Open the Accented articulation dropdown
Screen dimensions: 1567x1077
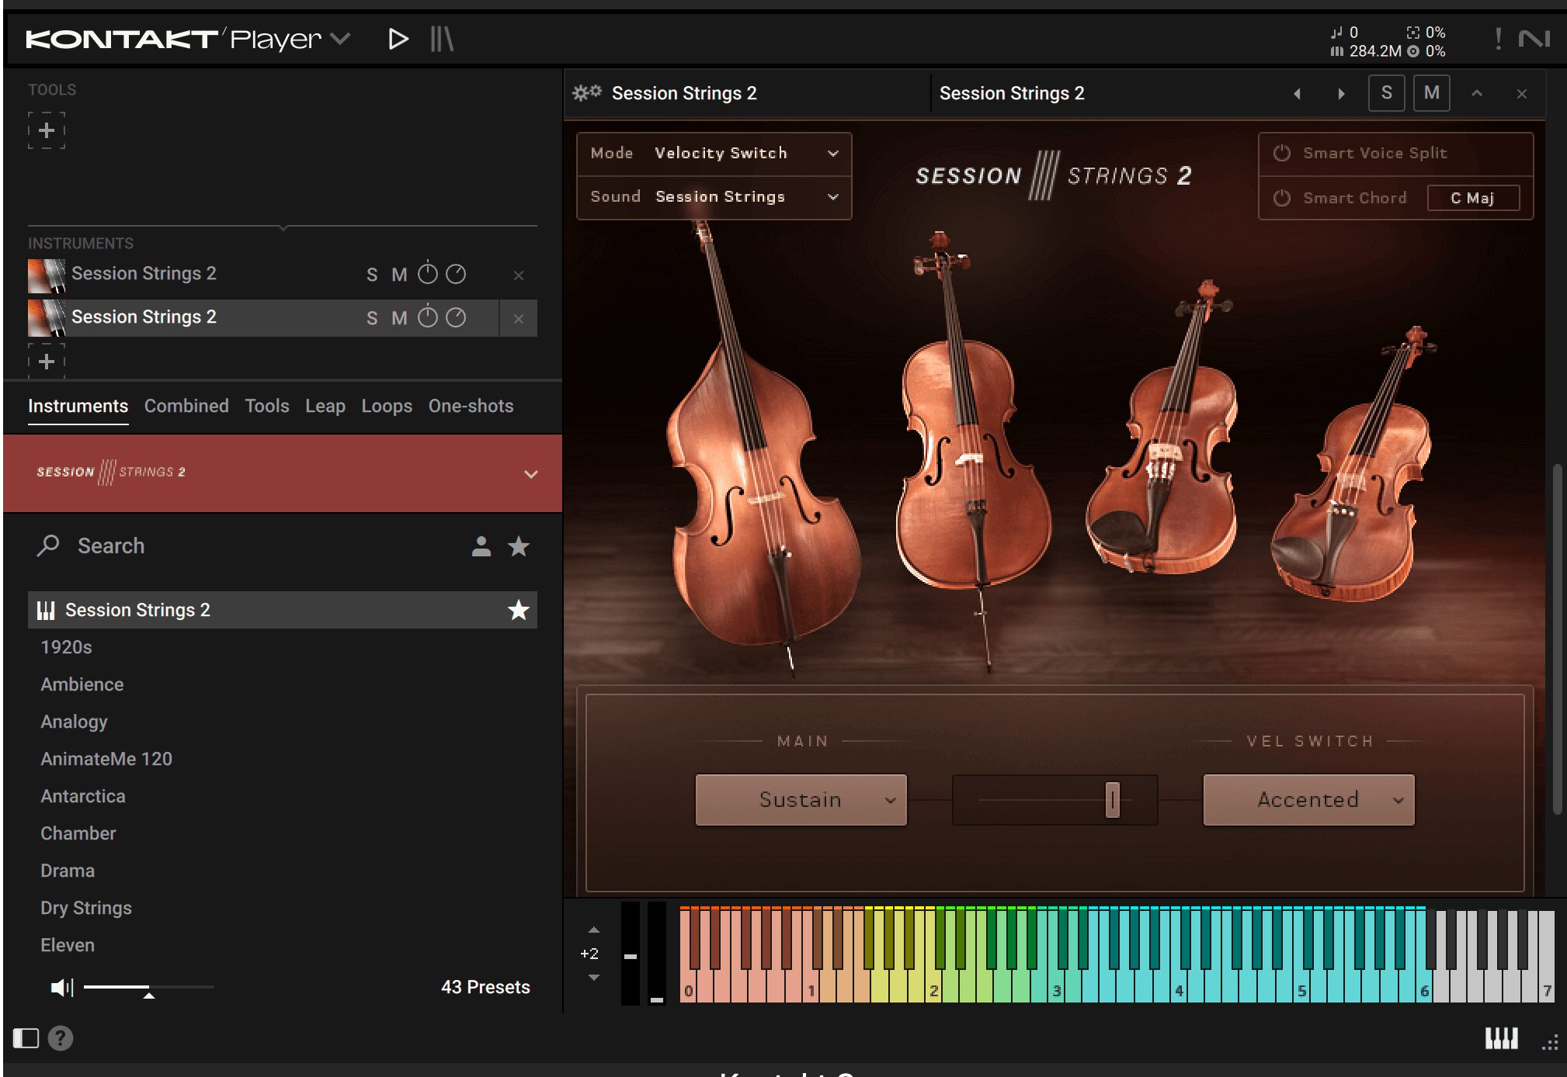pos(1309,800)
